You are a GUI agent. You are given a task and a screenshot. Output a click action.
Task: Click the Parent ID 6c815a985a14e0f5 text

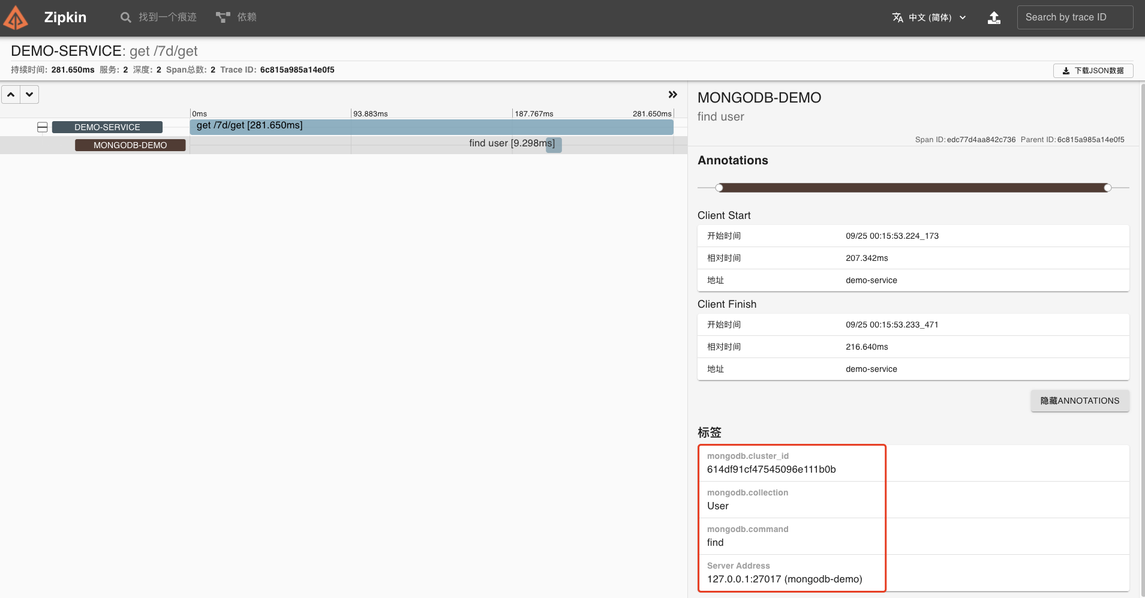(x=1090, y=140)
